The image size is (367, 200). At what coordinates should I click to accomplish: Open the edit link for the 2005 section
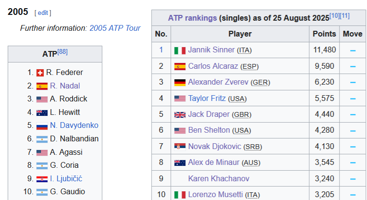click(x=43, y=12)
